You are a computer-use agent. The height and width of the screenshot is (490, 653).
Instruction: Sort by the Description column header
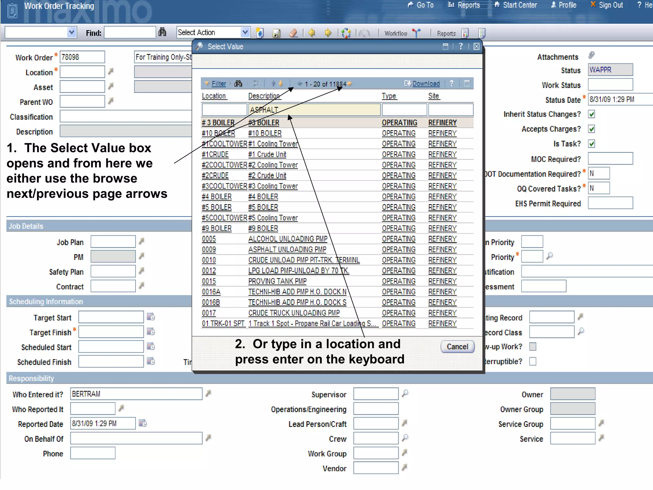tap(264, 96)
